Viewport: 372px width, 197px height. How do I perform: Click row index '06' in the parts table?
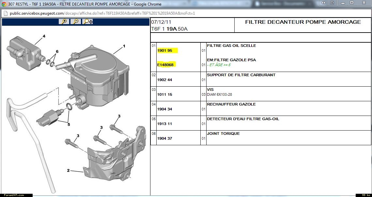click(153, 134)
